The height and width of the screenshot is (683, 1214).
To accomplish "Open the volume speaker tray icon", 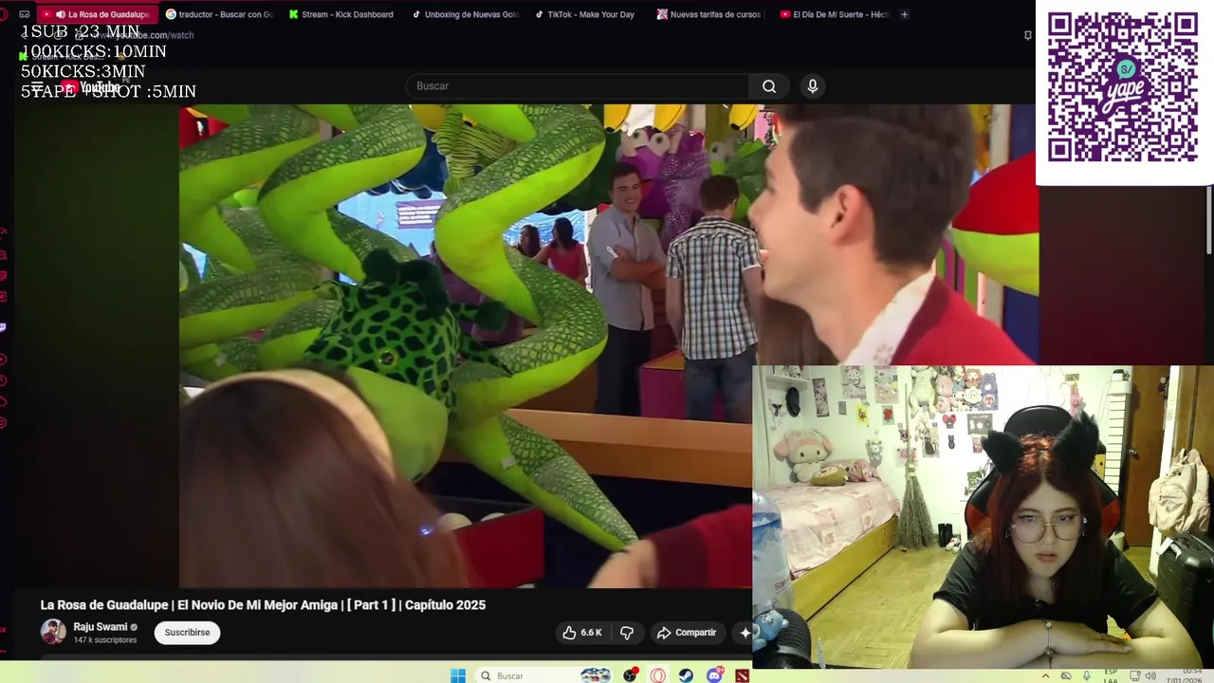I will click(x=1150, y=675).
